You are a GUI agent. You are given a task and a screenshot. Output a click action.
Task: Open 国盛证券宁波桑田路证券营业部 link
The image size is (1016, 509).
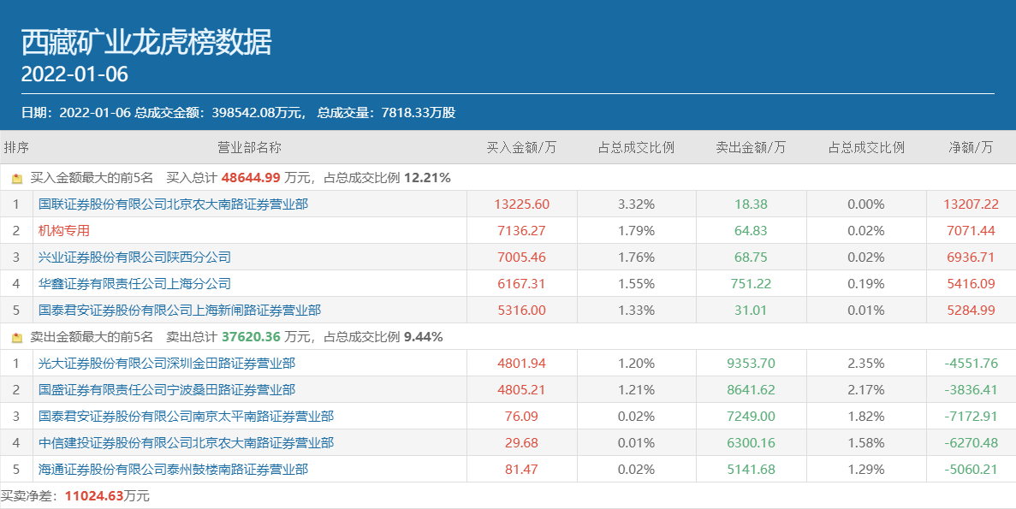(x=167, y=390)
